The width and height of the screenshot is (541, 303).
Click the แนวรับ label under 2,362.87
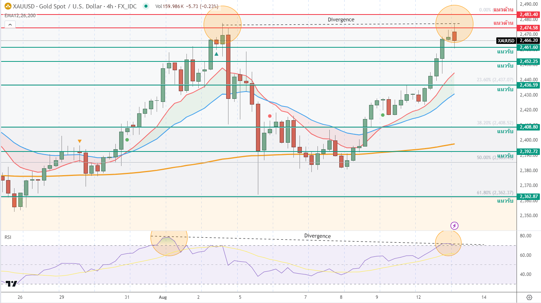coord(505,201)
